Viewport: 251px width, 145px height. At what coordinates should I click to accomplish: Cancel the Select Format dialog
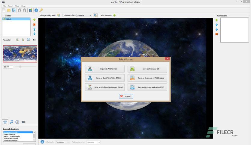[126, 96]
